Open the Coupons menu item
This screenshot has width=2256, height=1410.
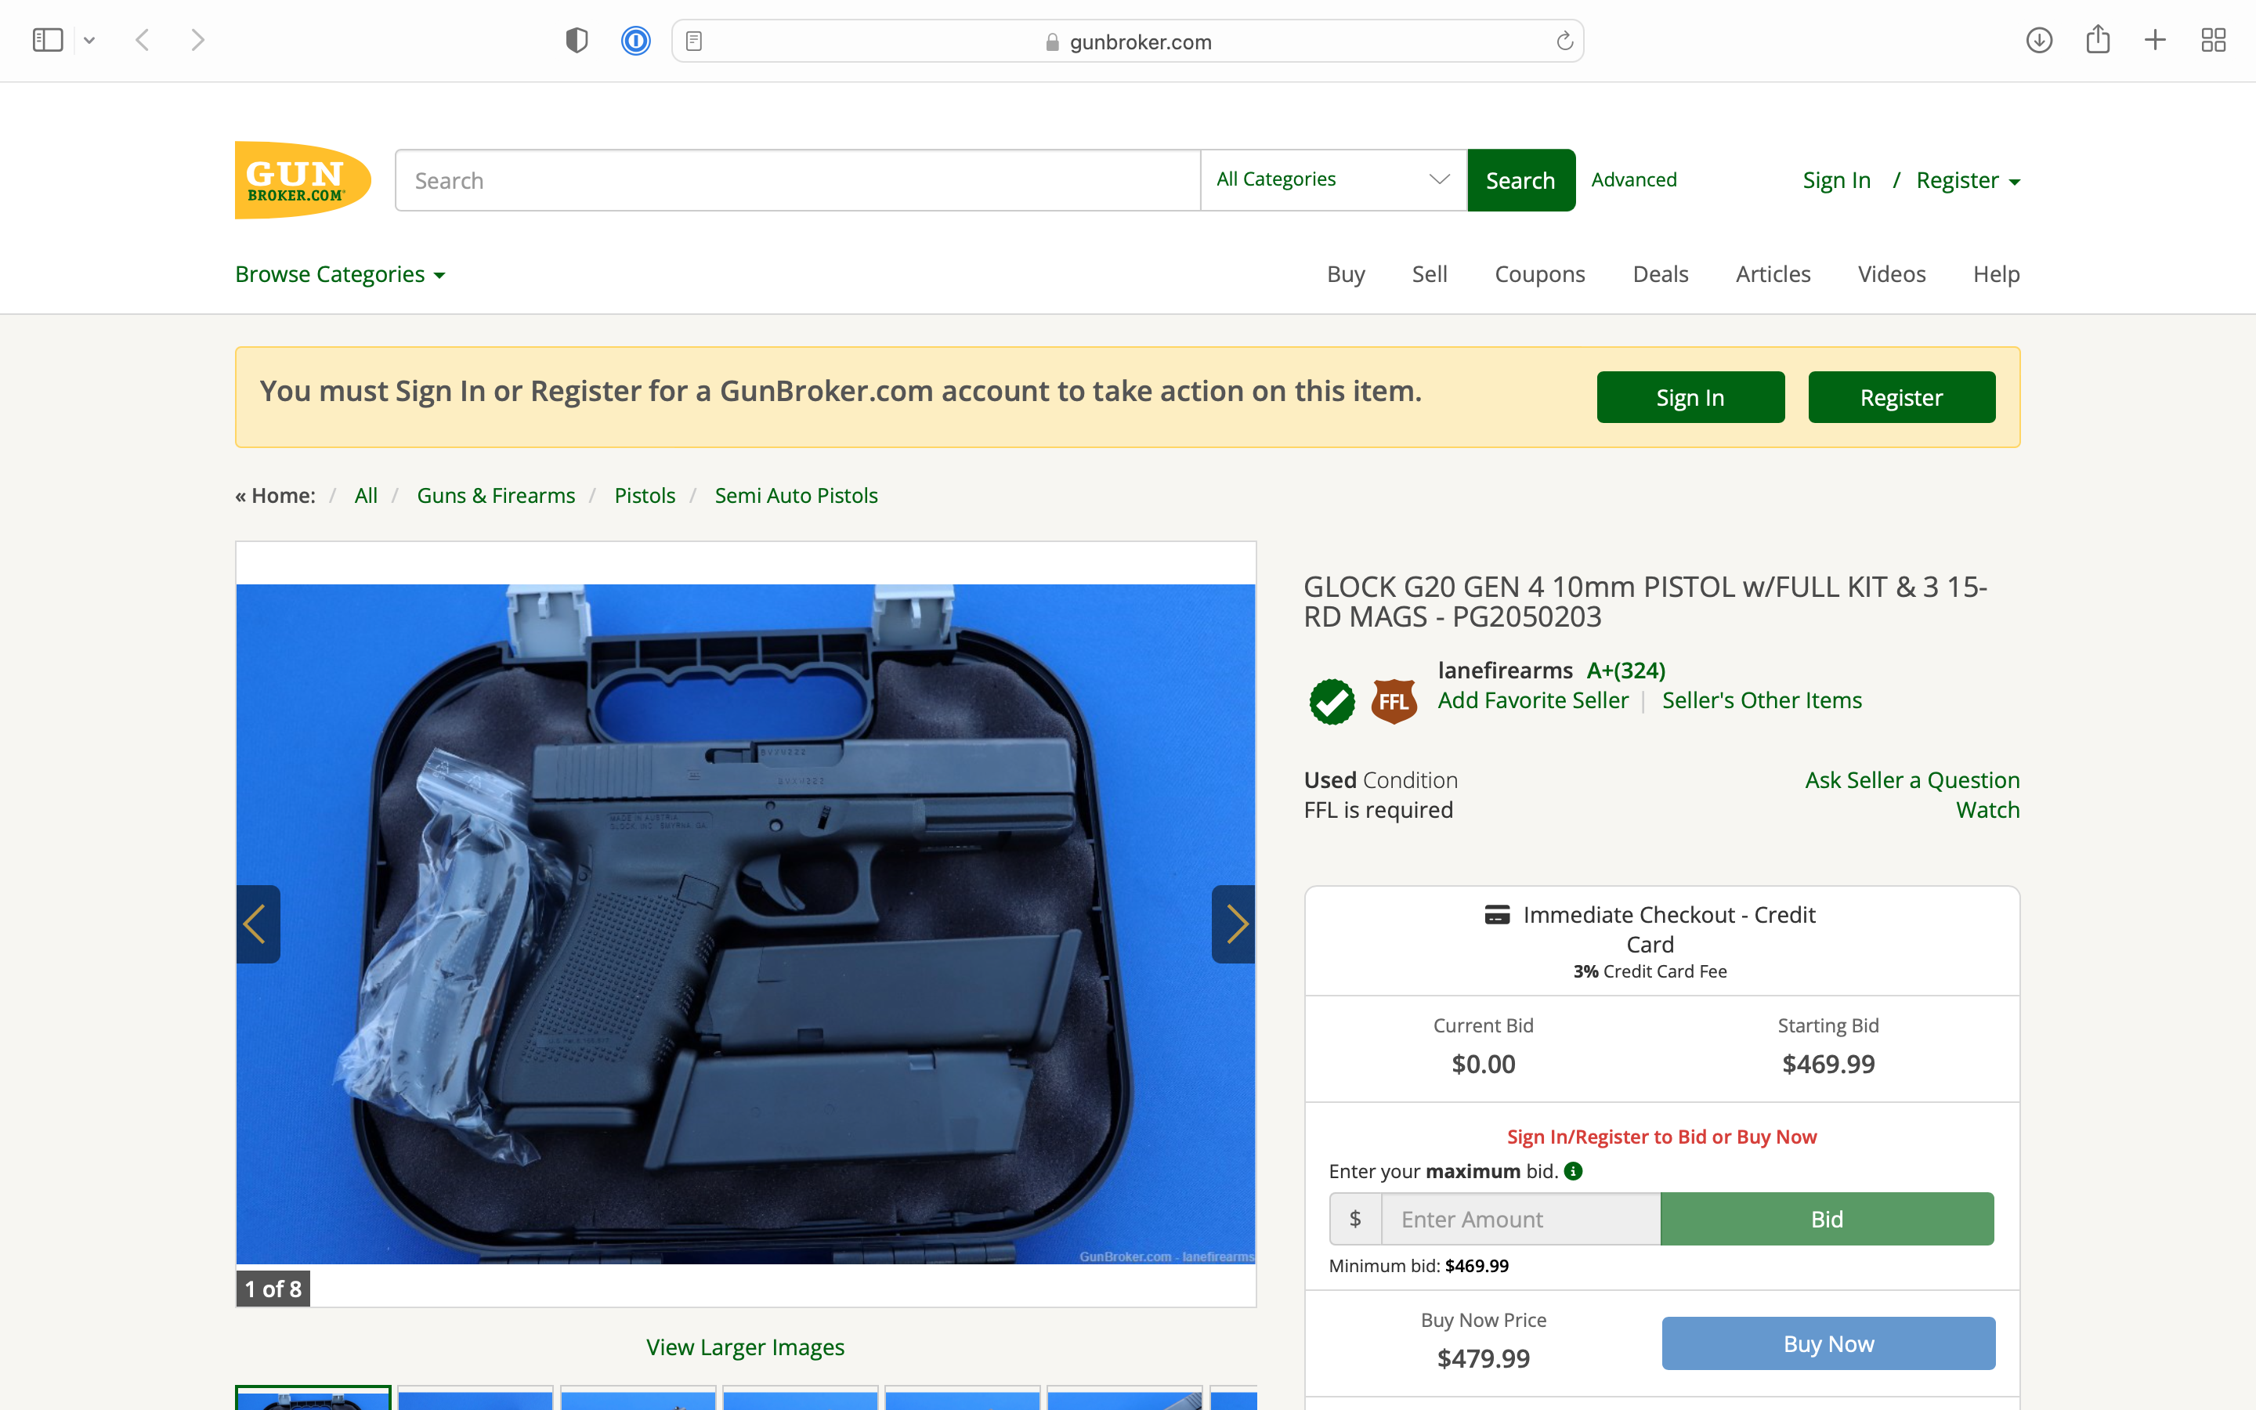1539,274
